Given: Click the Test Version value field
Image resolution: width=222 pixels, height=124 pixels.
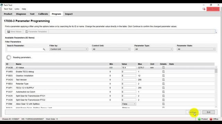Looking at the screenshot, I should pyautogui.click(x=129, y=80).
